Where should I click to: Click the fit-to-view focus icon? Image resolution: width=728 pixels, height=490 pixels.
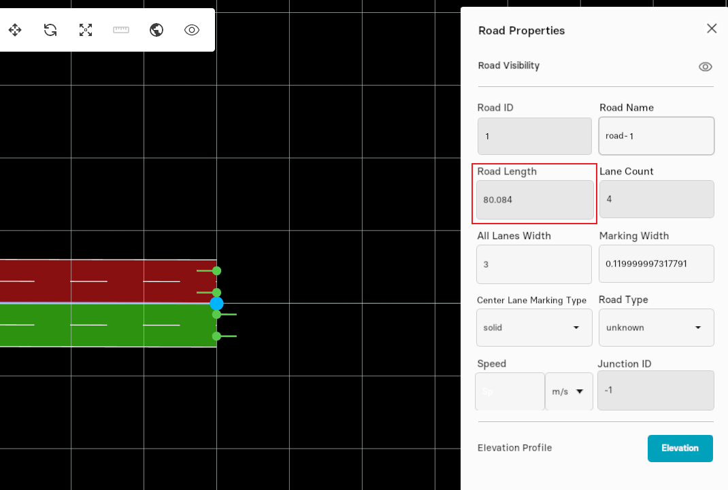pyautogui.click(x=86, y=30)
